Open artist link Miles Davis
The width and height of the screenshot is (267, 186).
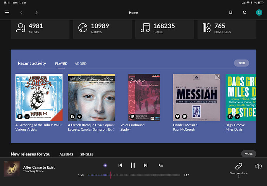coord(234,130)
